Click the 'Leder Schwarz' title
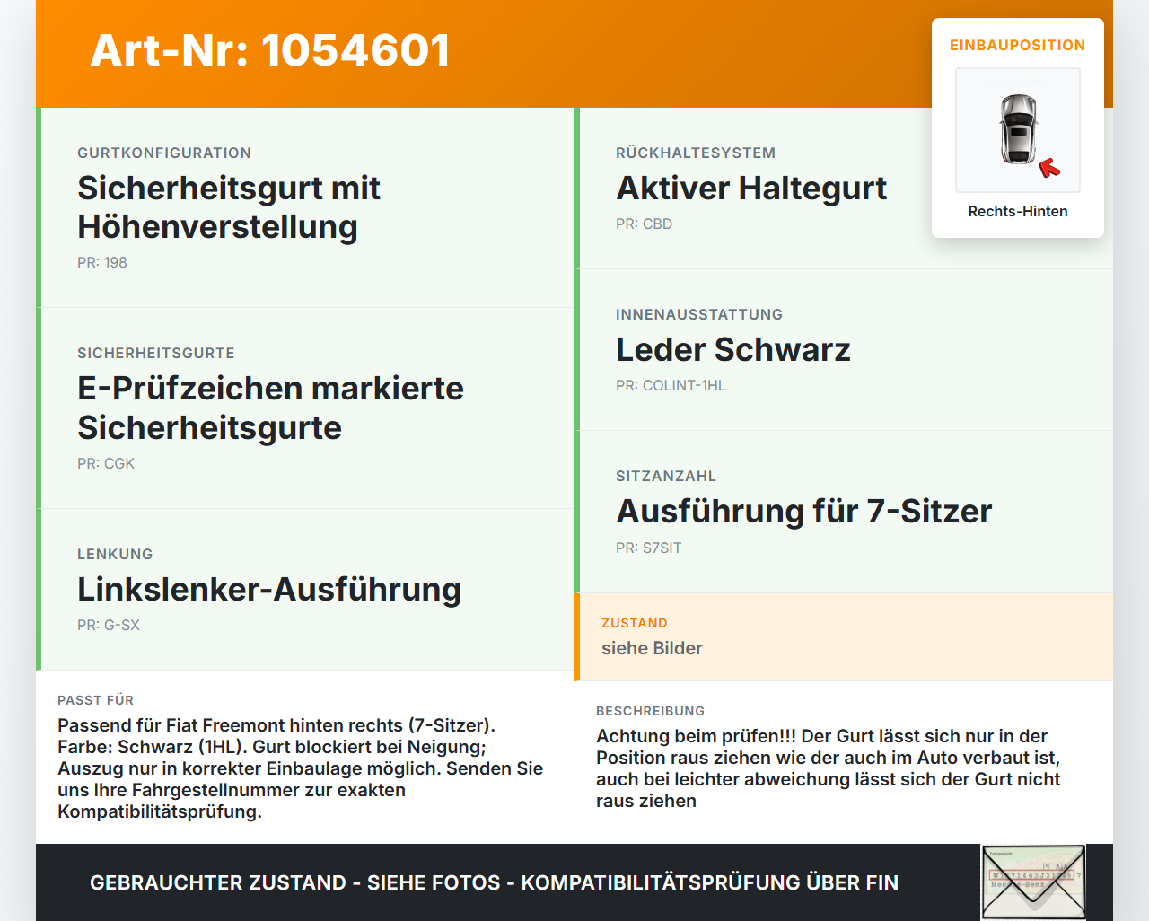This screenshot has height=921, width=1149. 733,350
